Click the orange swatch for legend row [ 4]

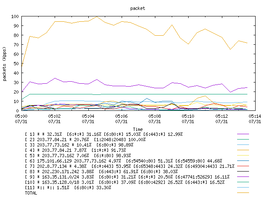pyautogui.click(x=243, y=150)
